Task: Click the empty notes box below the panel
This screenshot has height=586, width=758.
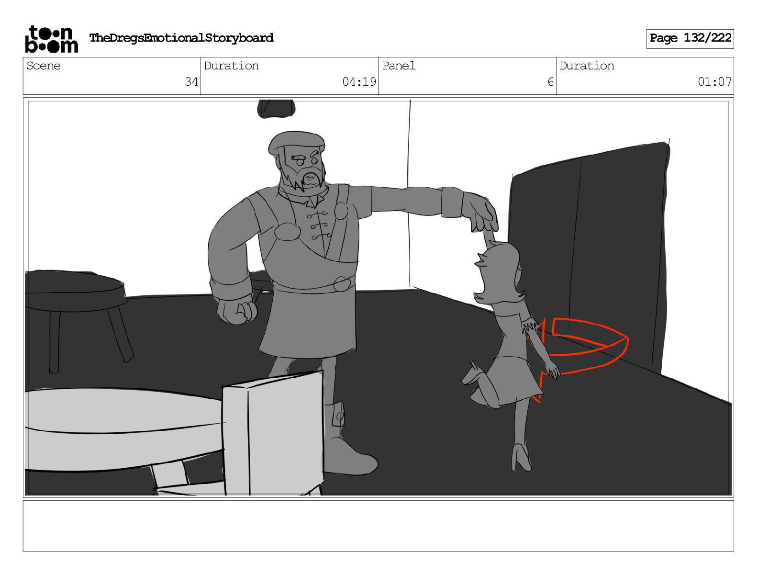Action: tap(378, 526)
